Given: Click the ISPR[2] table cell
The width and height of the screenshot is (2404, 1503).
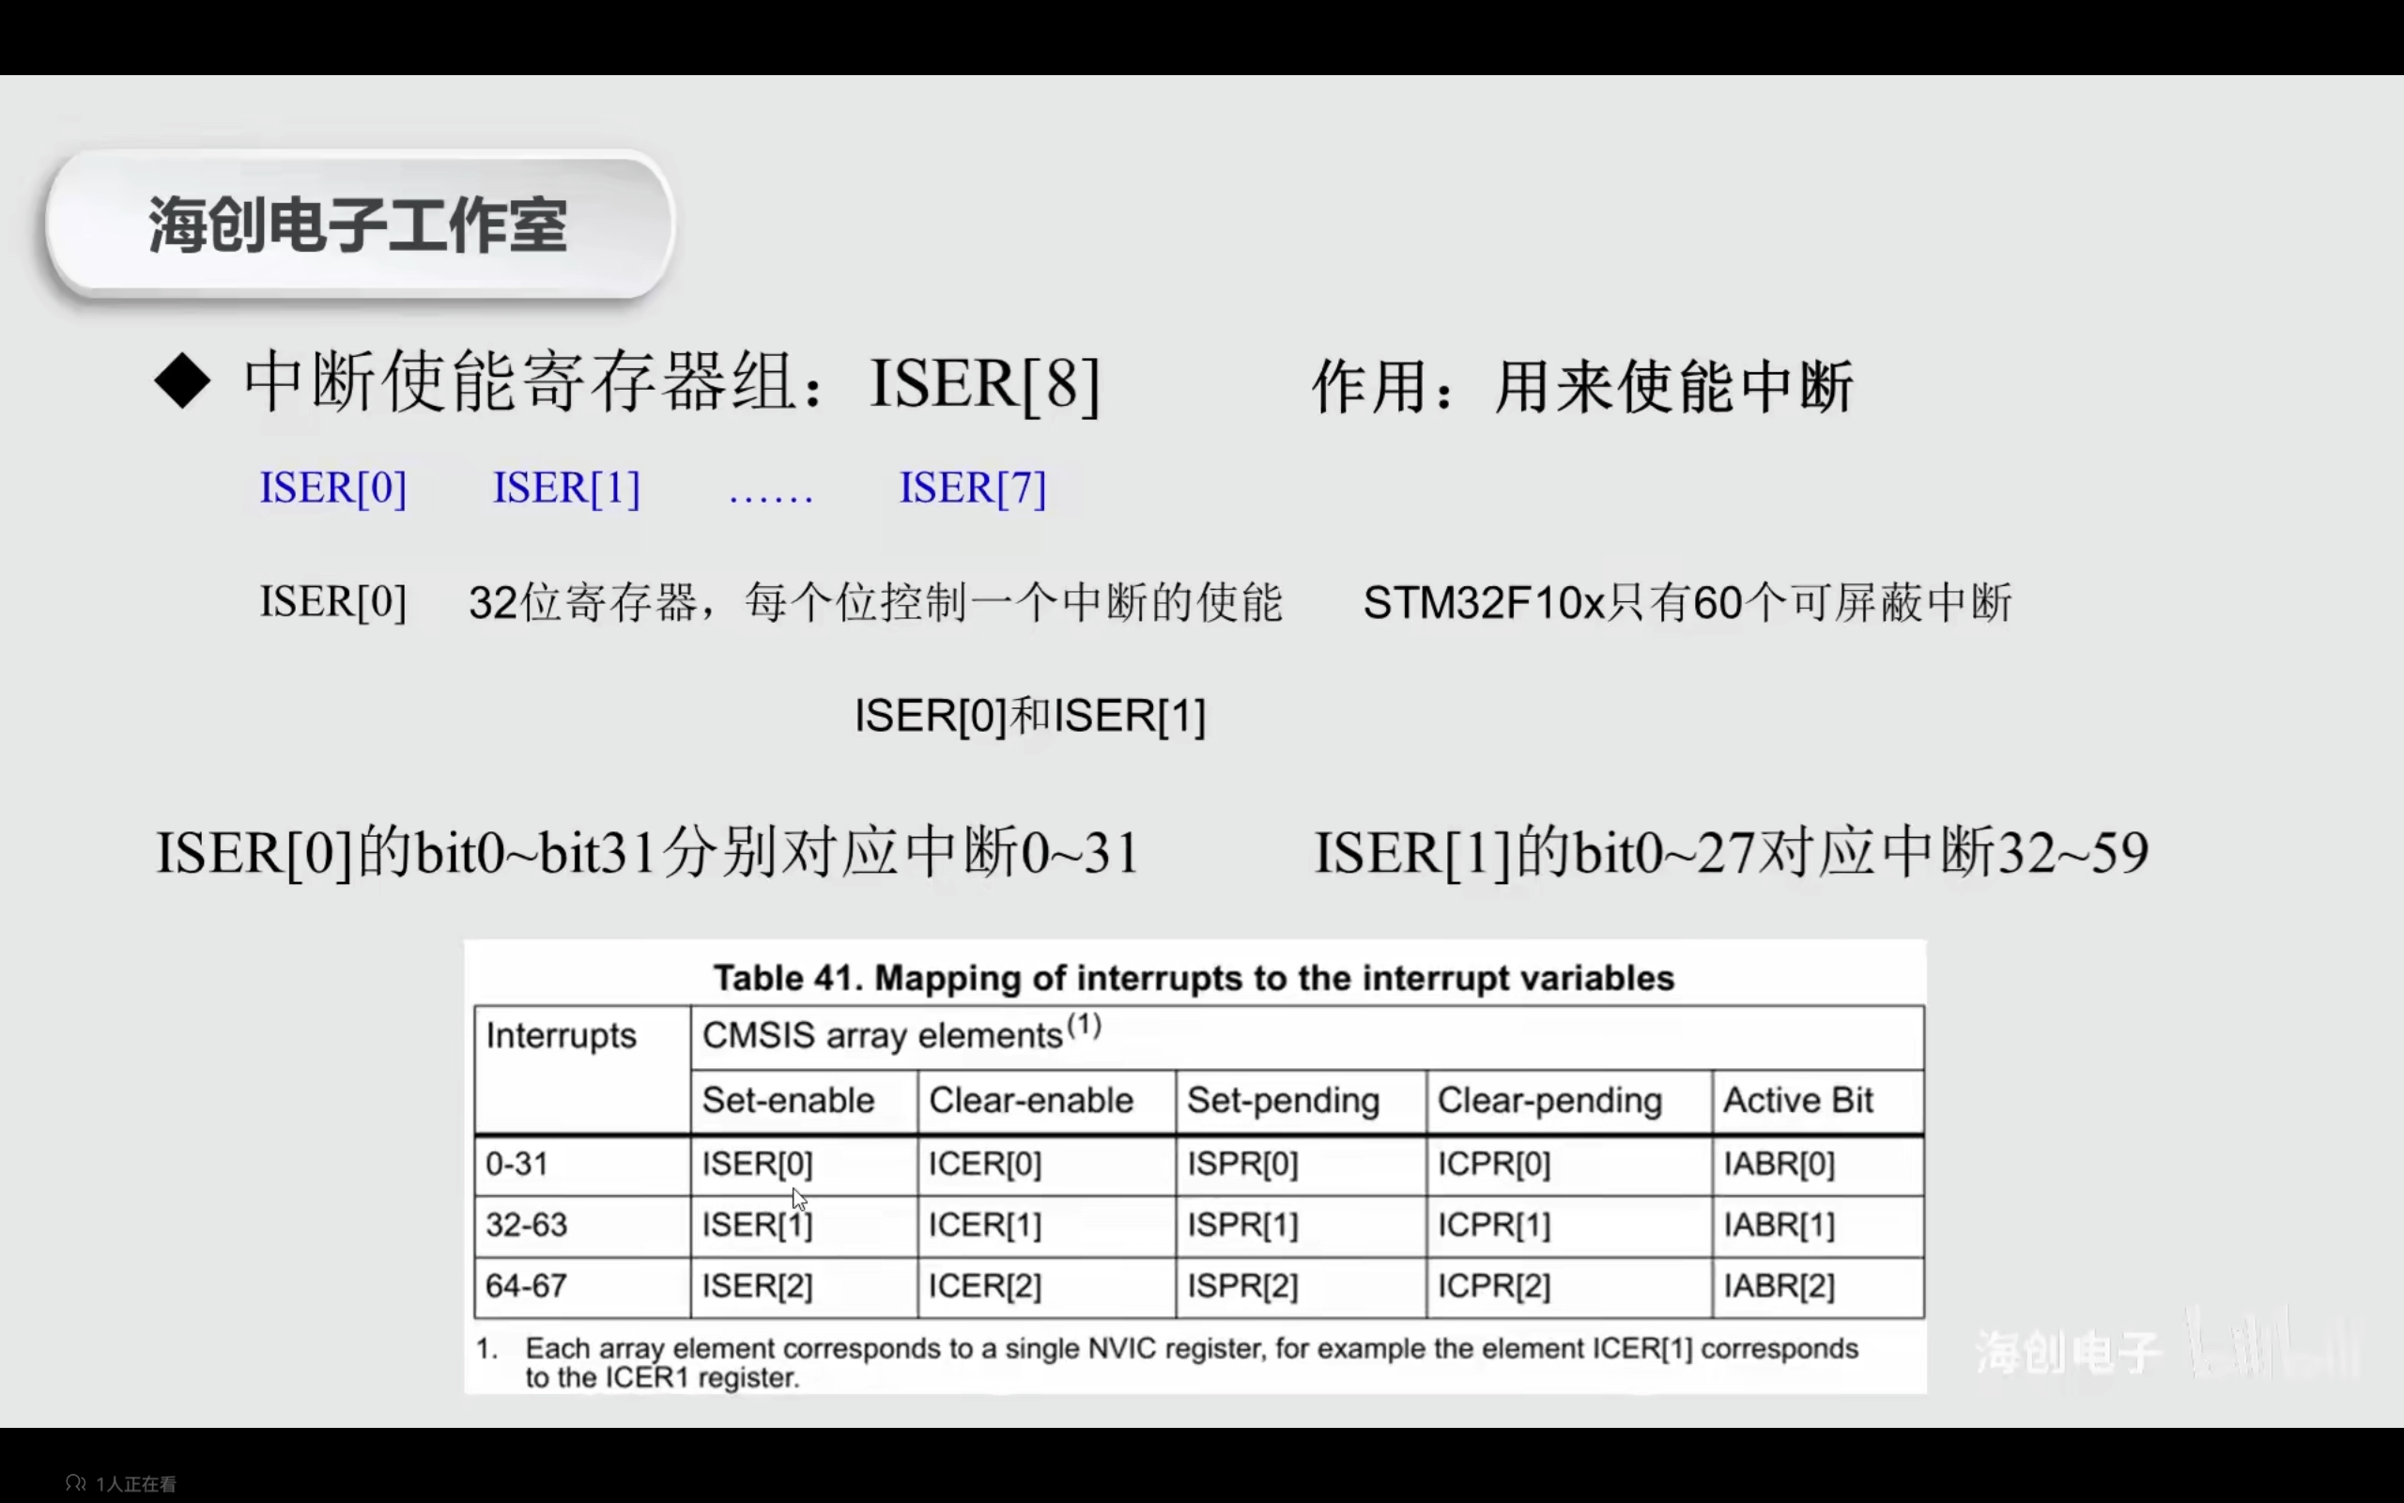Looking at the screenshot, I should (1241, 1286).
